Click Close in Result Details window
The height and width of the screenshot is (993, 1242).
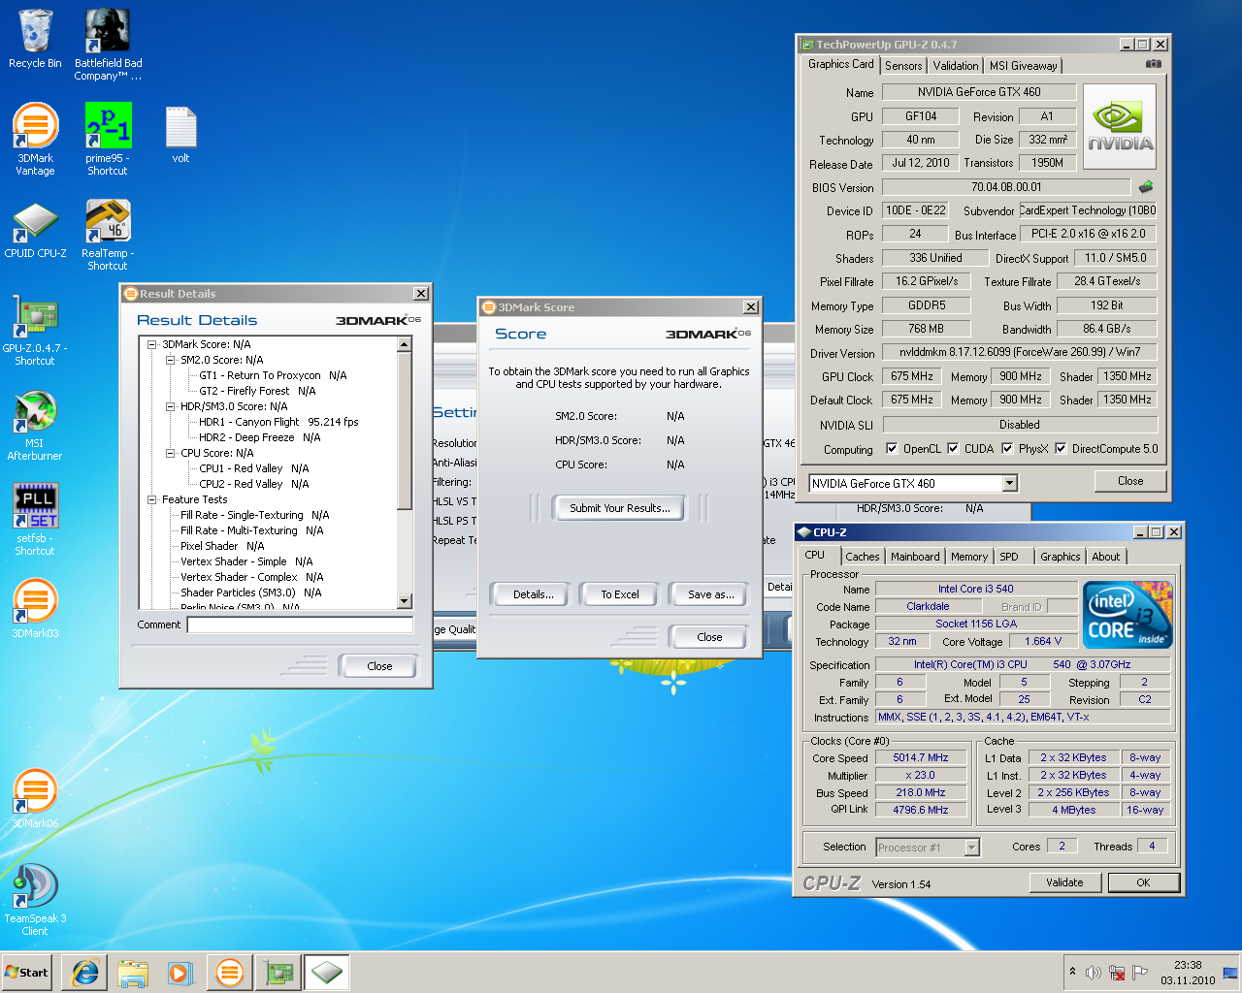tap(379, 666)
